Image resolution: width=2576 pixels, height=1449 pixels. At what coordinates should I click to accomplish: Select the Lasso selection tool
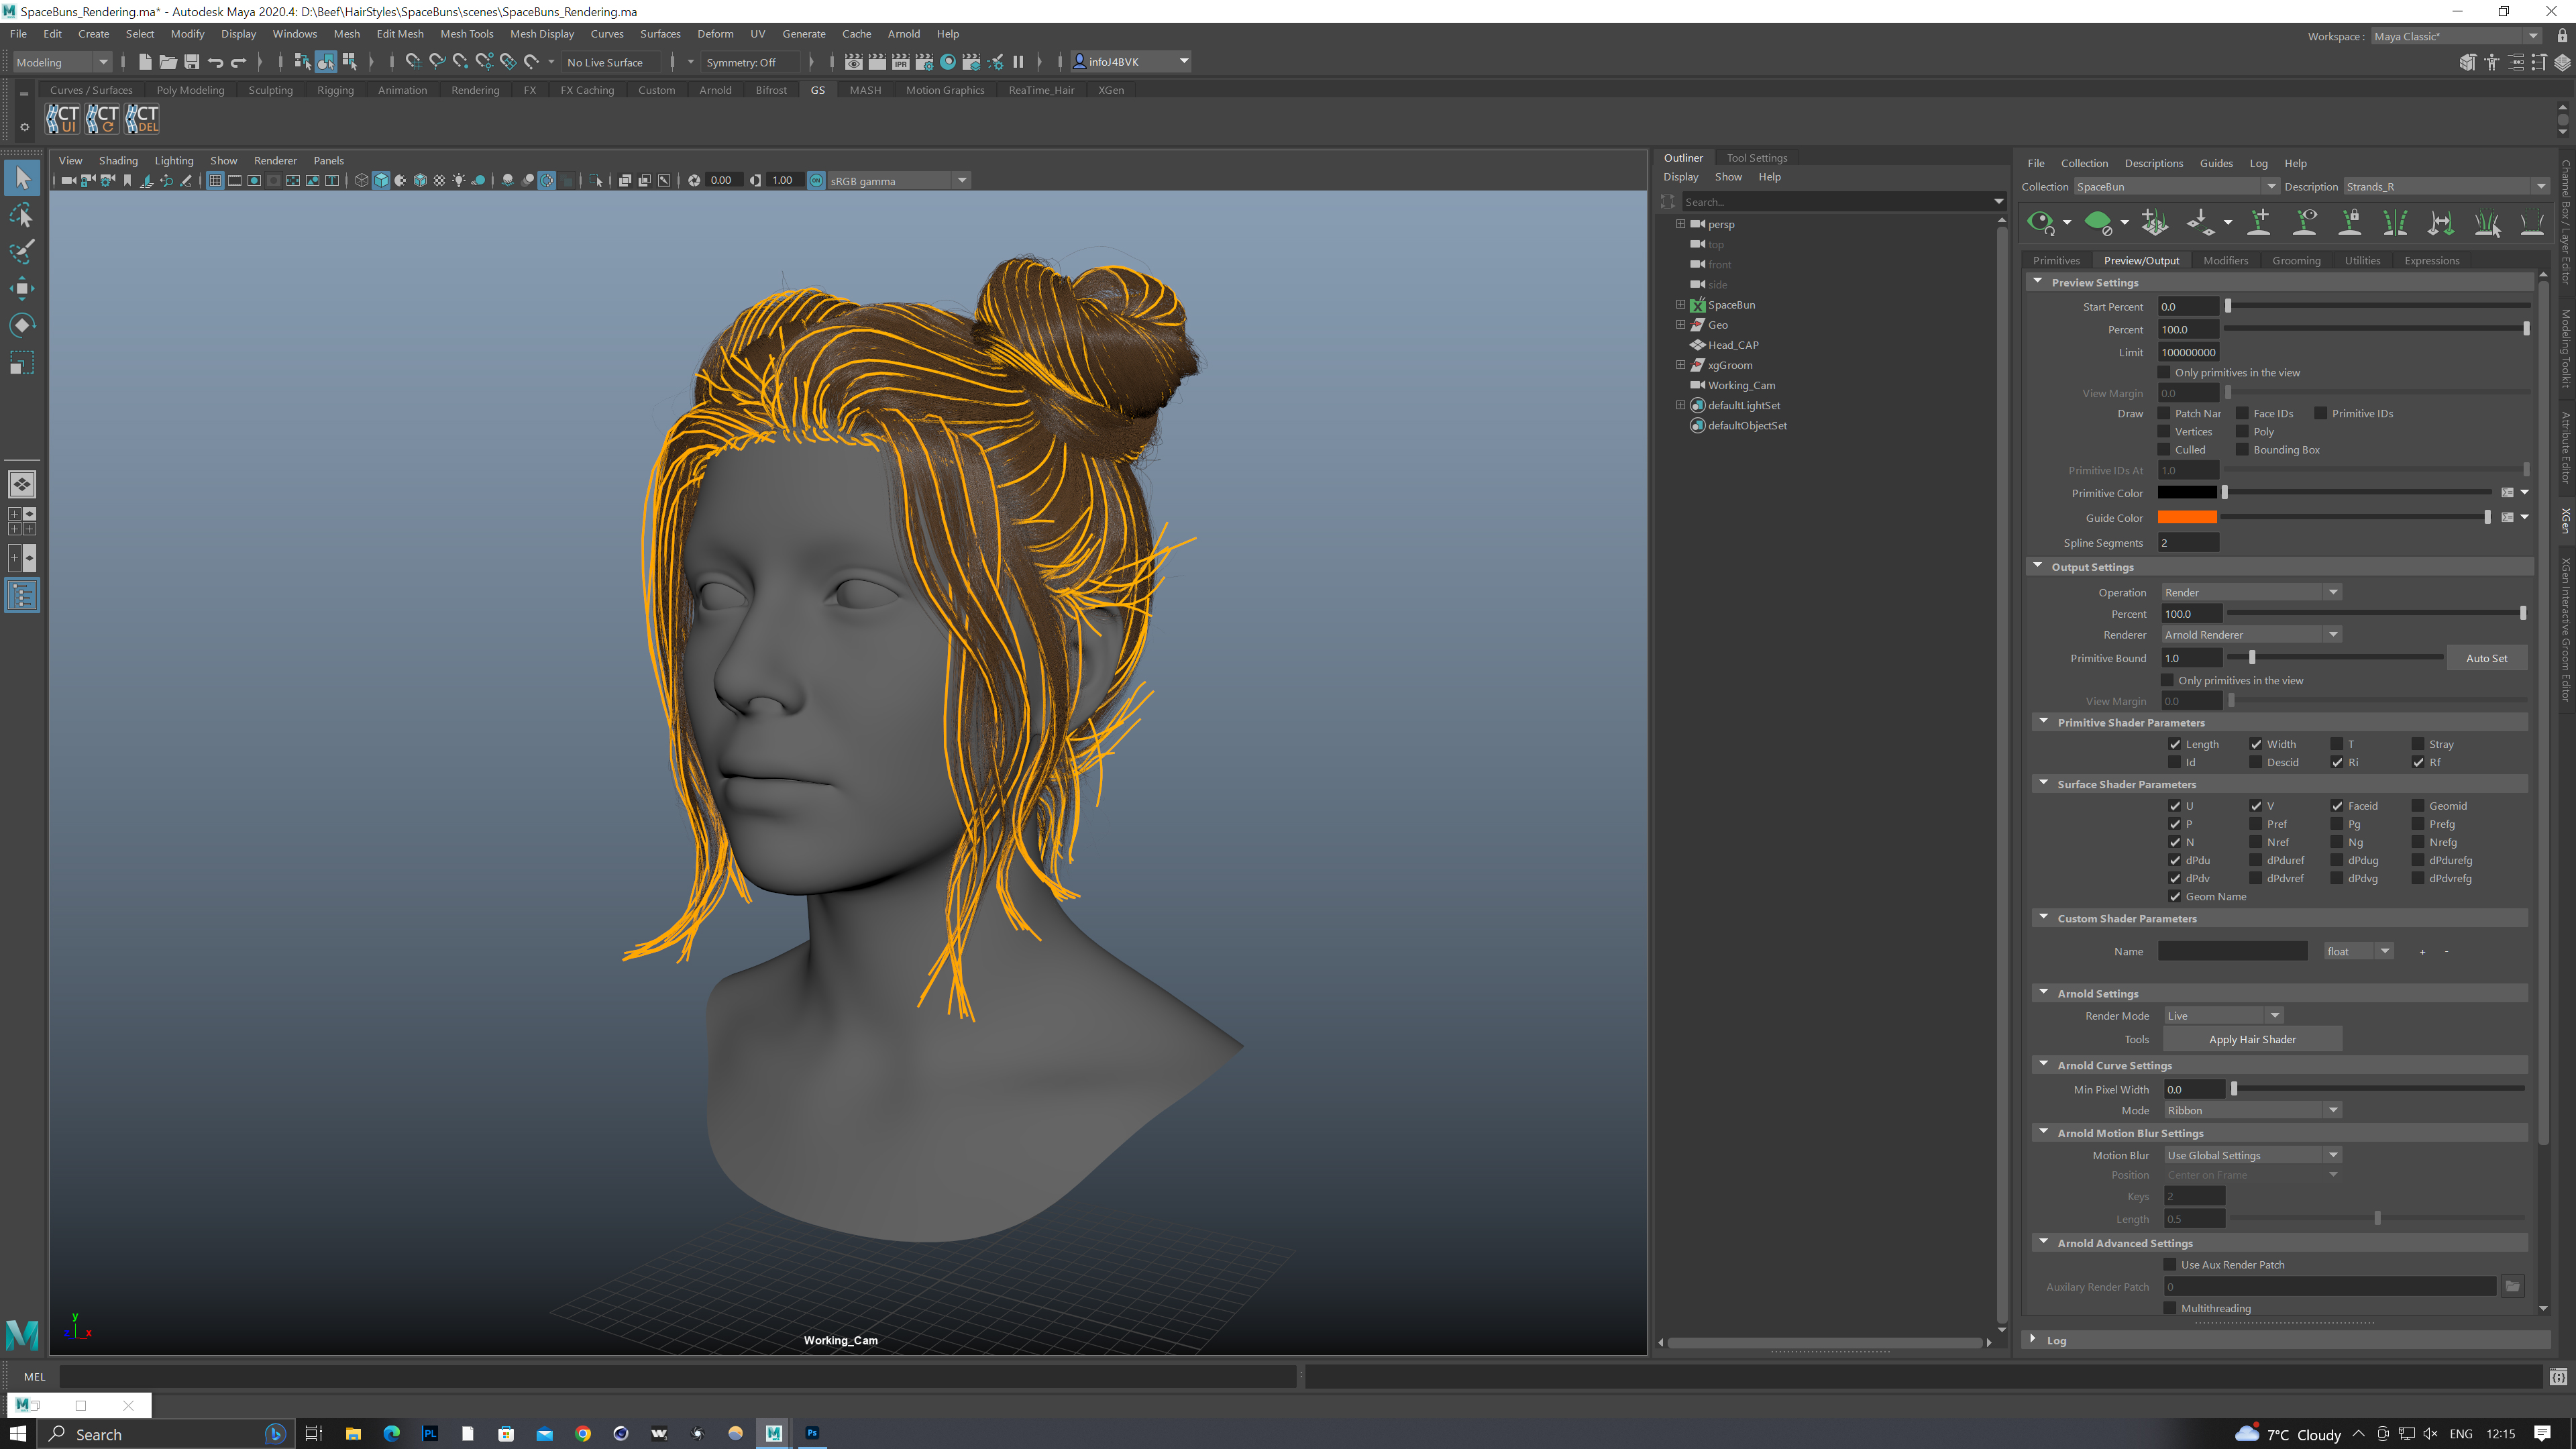click(22, 215)
